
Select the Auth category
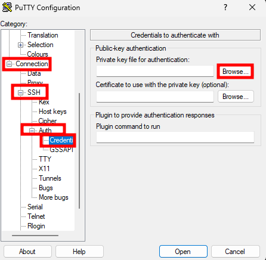coord(45,131)
